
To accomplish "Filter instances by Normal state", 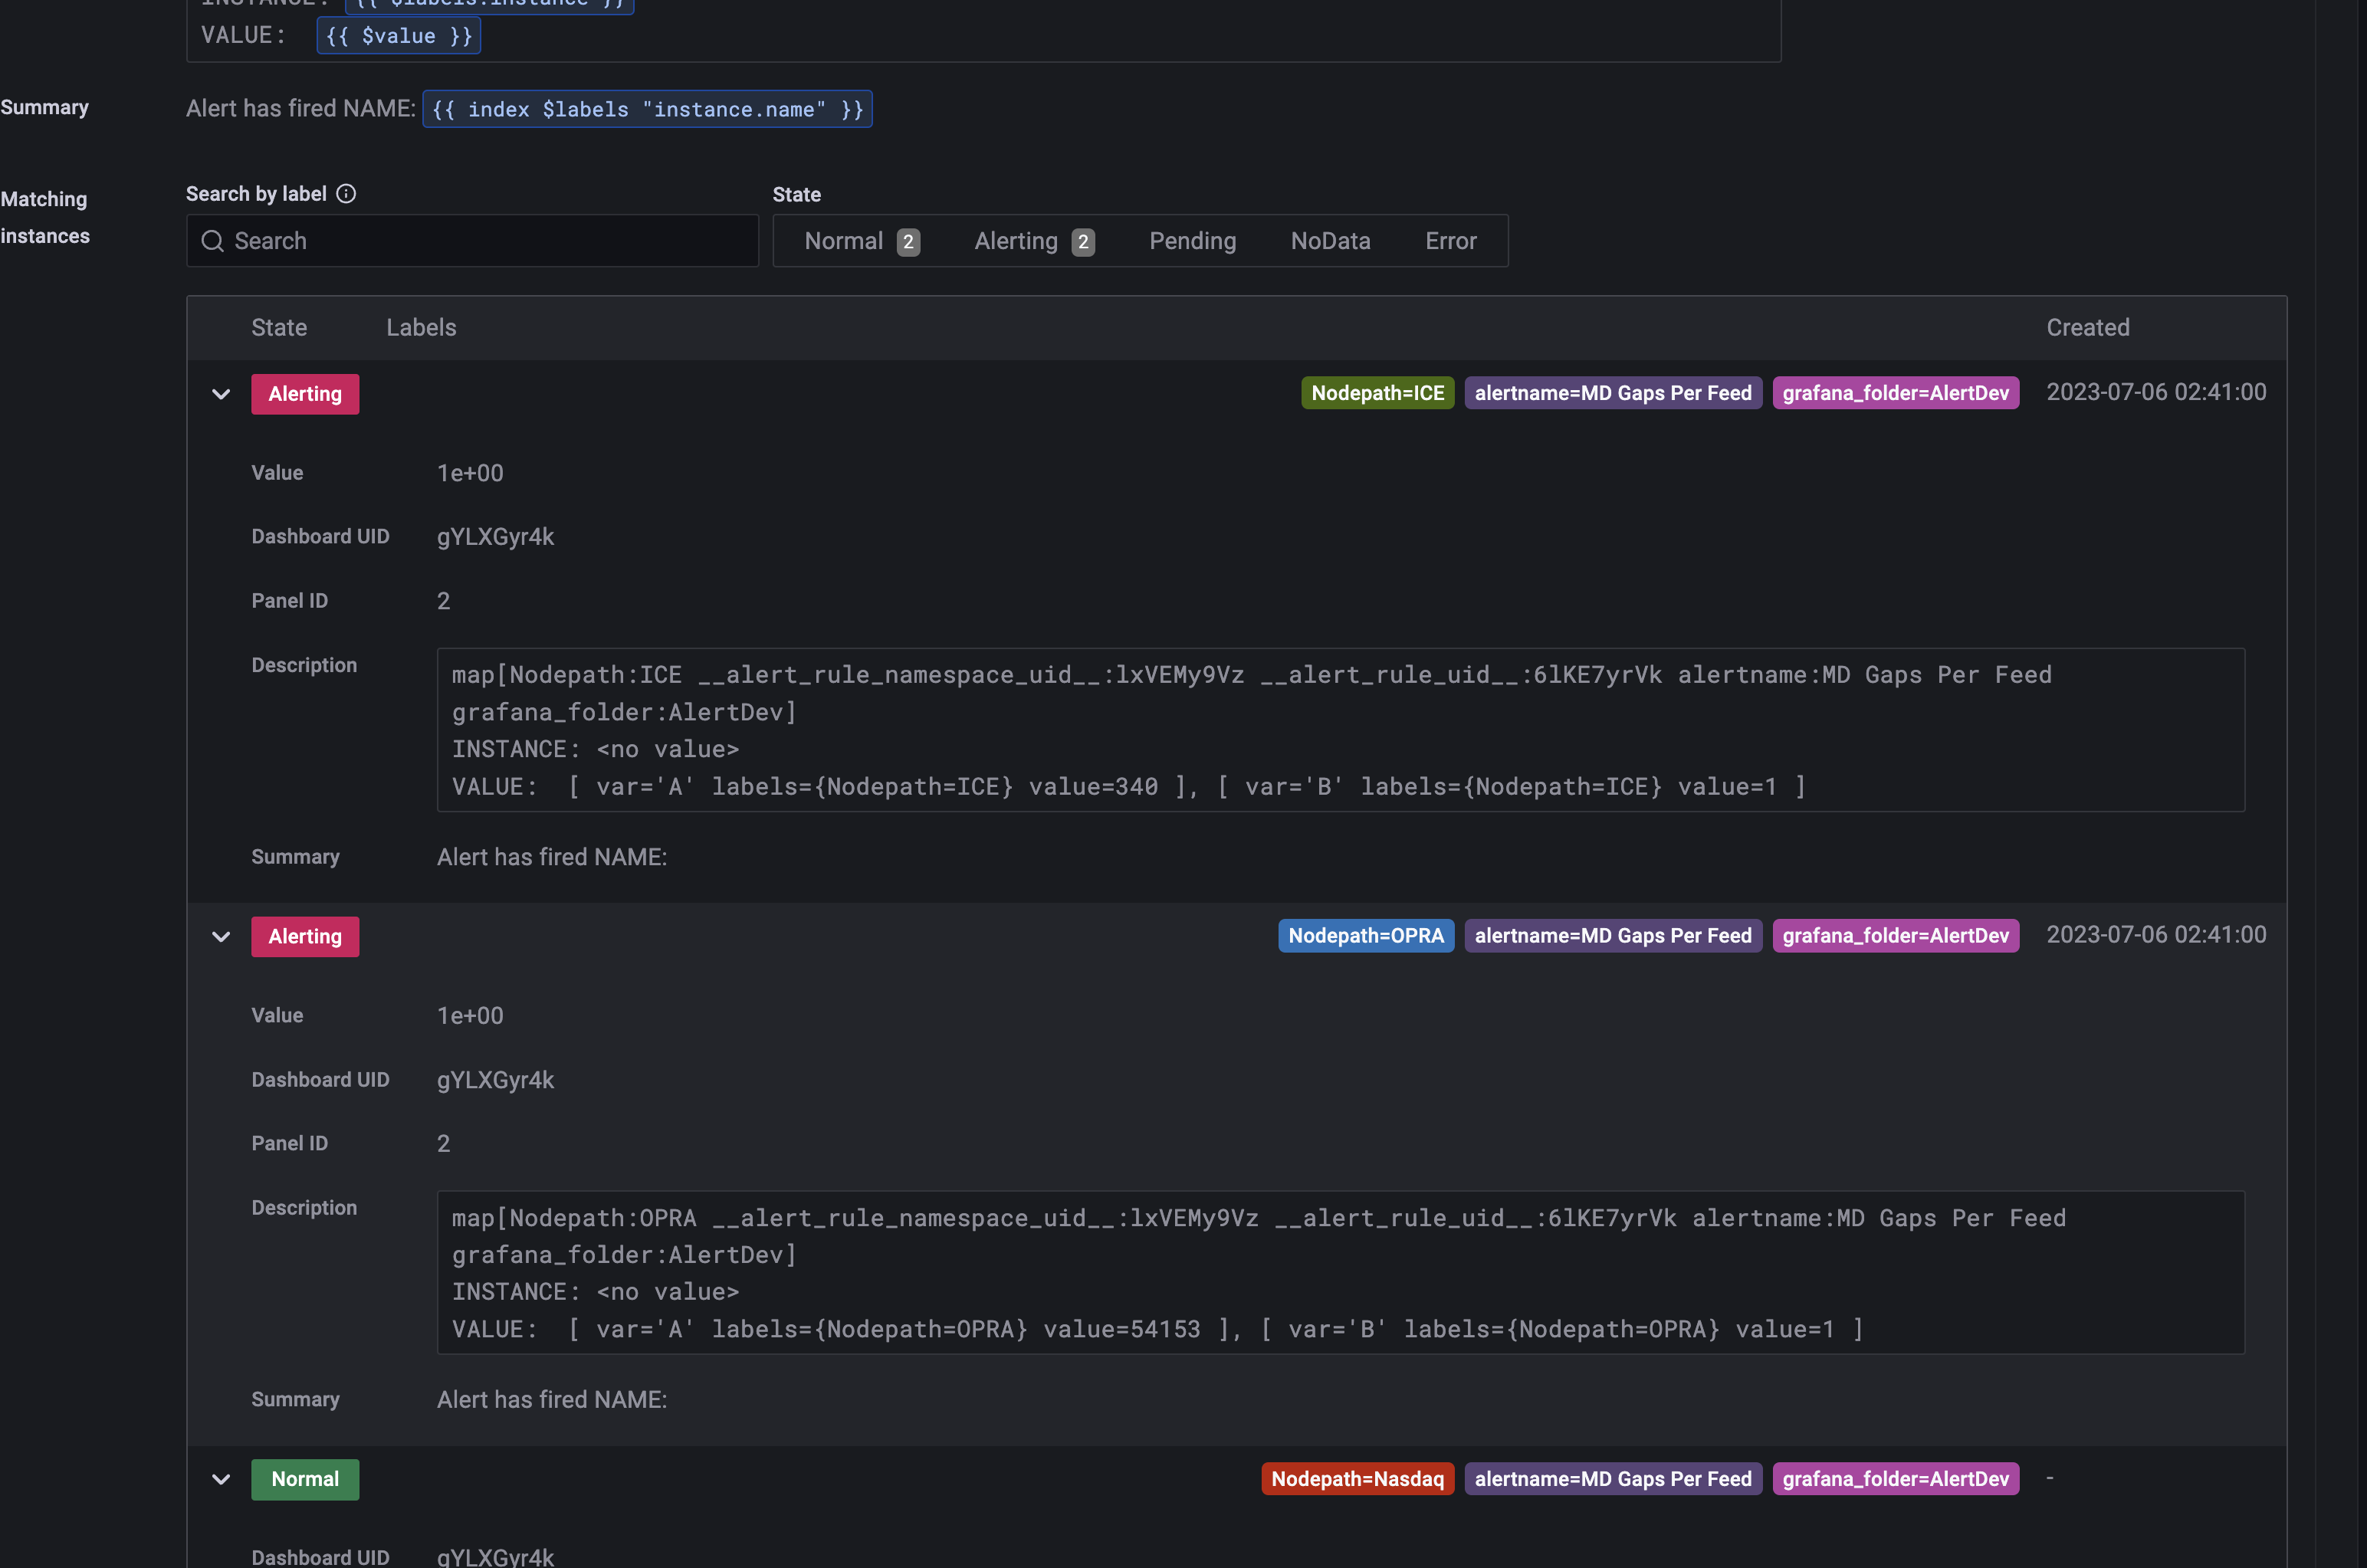I will [861, 241].
